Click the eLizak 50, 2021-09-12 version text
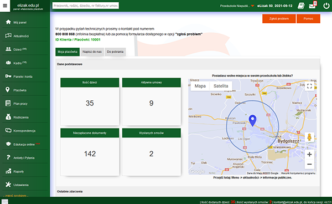332x204 pixels. coord(274,6)
